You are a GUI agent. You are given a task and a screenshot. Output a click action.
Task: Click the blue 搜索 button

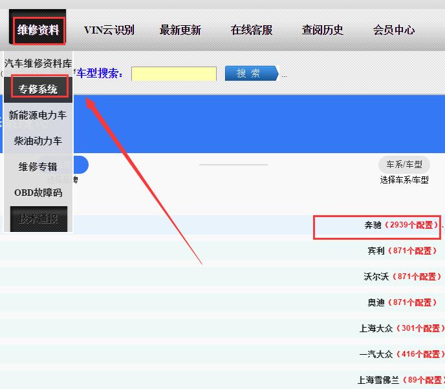click(x=252, y=74)
